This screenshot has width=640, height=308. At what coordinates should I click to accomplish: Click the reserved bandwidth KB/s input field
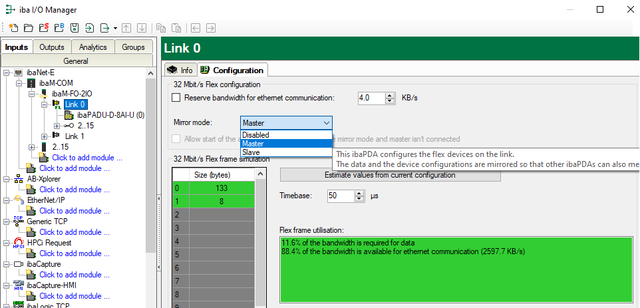371,98
